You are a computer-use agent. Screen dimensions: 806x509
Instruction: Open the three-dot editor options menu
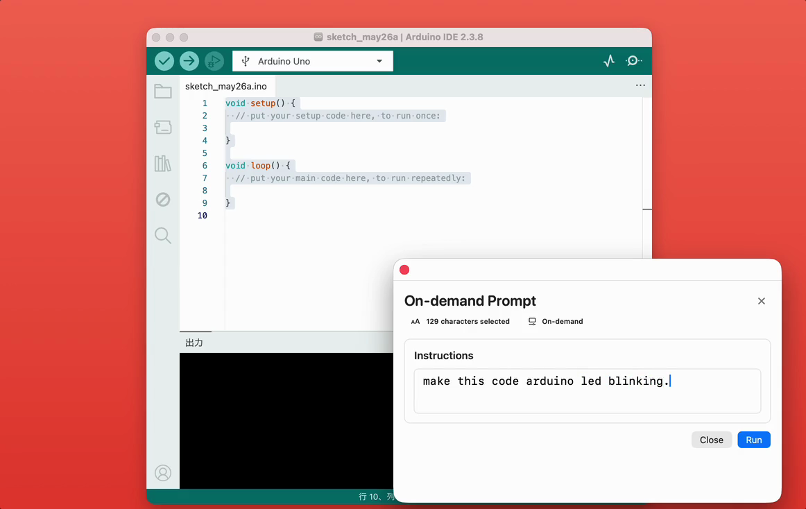click(x=640, y=85)
